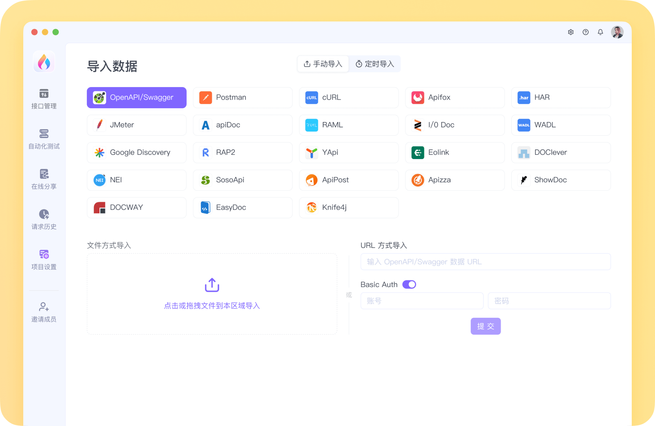Viewport: 655px width, 426px height.
Task: Disable the Basic Auth toggle
Action: point(409,284)
